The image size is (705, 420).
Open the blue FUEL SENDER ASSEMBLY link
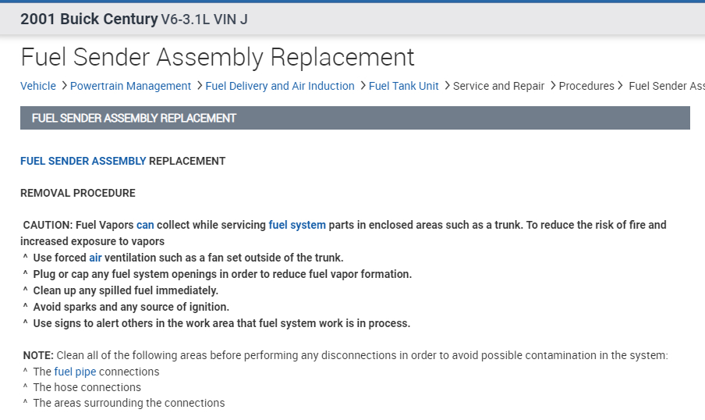[83, 161]
